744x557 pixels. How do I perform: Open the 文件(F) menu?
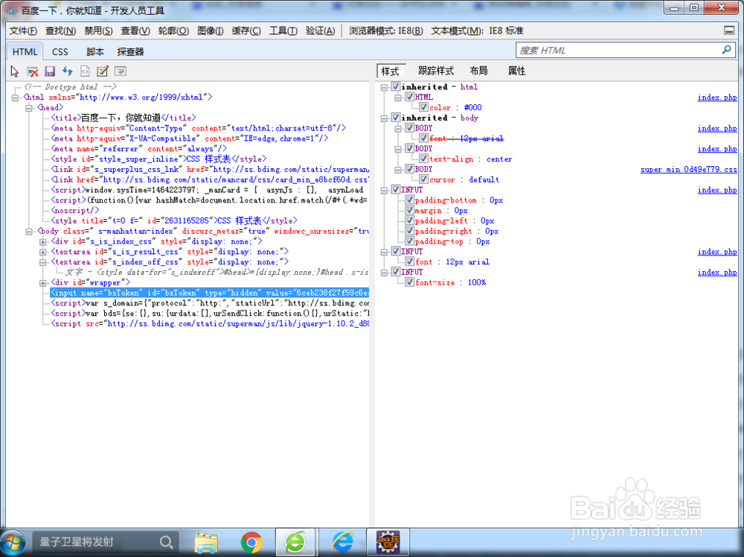coord(23,31)
